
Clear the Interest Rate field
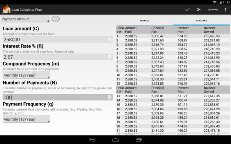tap(110, 57)
